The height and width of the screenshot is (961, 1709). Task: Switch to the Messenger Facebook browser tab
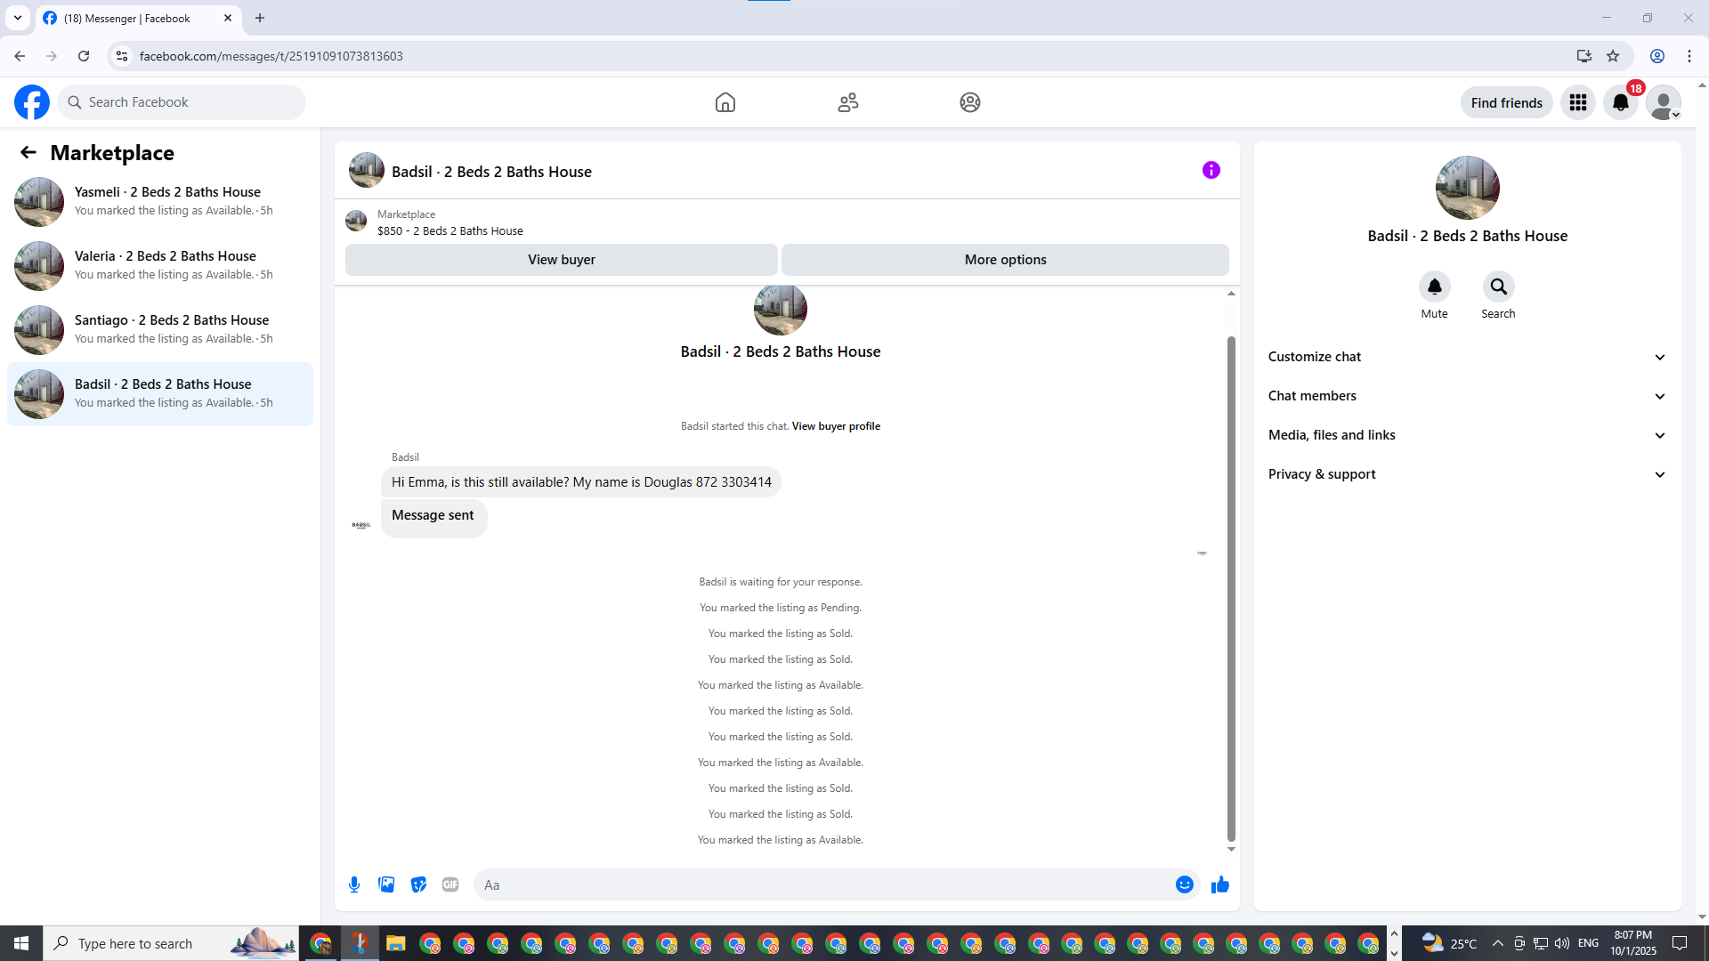pos(138,18)
